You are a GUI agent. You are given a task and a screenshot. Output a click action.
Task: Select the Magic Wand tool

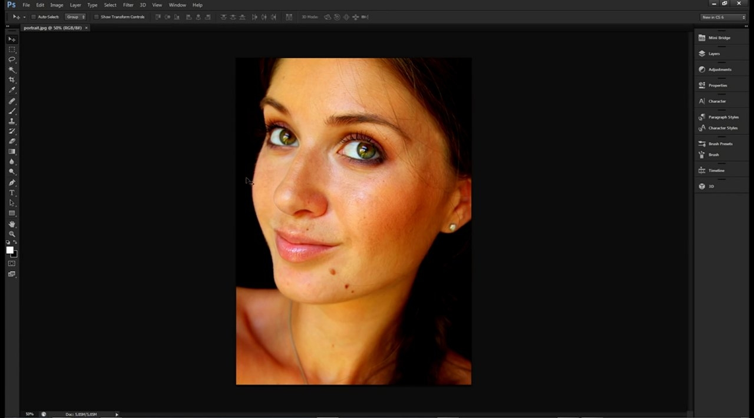pos(12,69)
